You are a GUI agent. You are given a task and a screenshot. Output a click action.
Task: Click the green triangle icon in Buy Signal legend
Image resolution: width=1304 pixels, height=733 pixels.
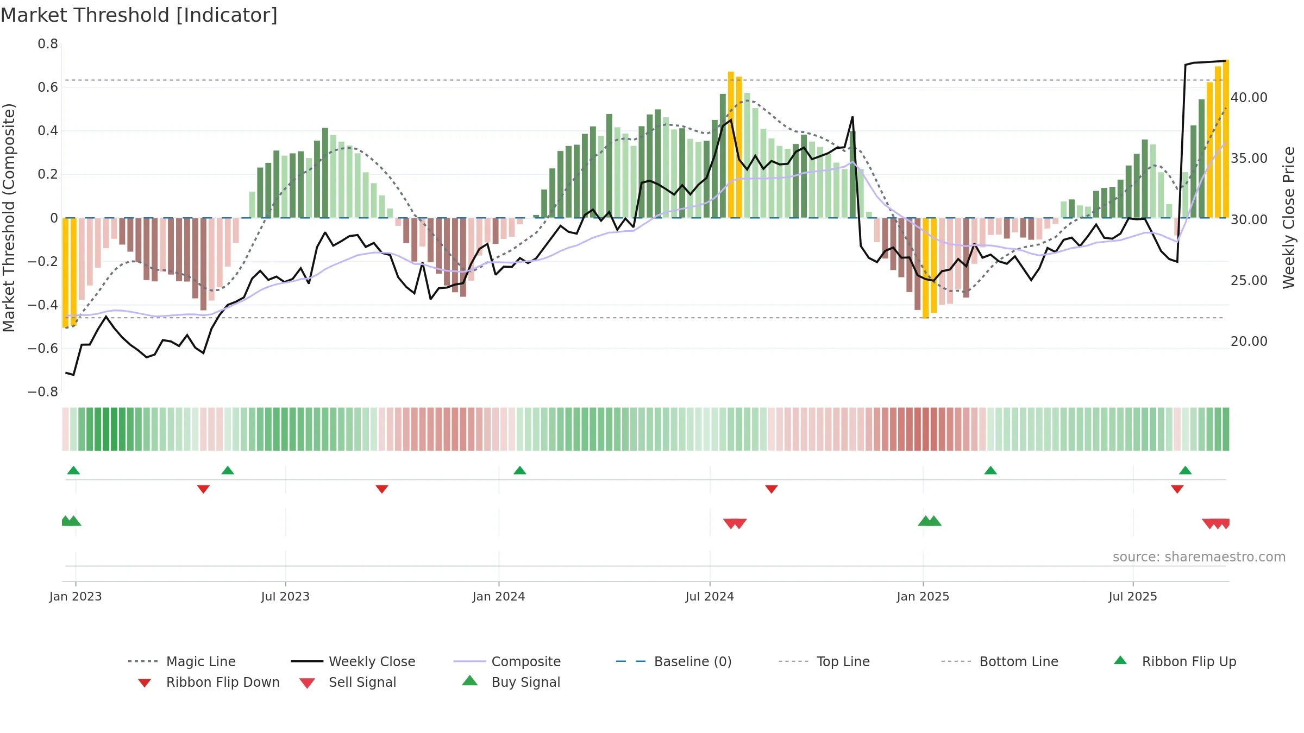470,680
